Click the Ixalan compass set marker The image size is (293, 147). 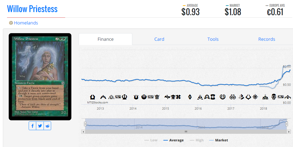click(255, 97)
